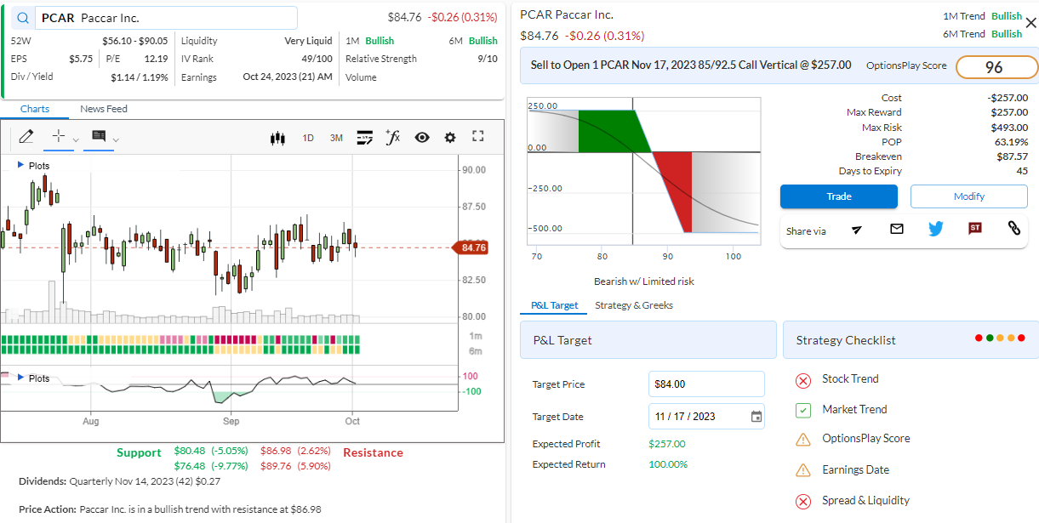Click the OptionsPlay Score 96 badge
The height and width of the screenshot is (523, 1039).
[997, 67]
